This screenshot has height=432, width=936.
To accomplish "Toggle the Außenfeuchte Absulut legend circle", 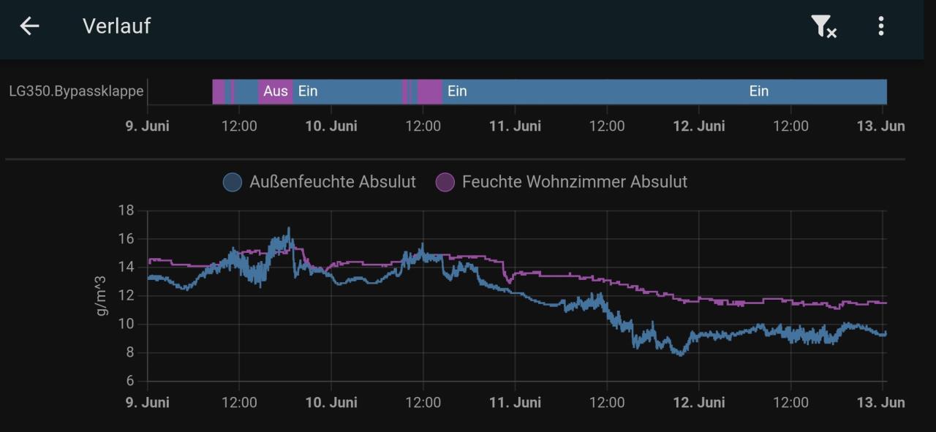I will tap(233, 182).
